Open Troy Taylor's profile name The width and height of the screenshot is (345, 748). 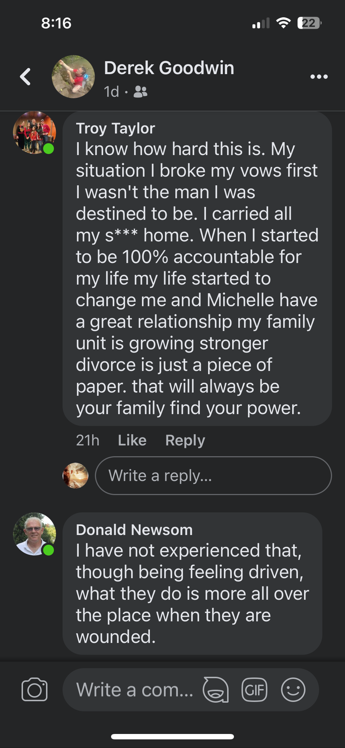[x=115, y=128]
